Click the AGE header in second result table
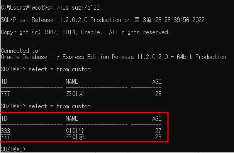The height and width of the screenshot is (153, 234). pos(157,118)
